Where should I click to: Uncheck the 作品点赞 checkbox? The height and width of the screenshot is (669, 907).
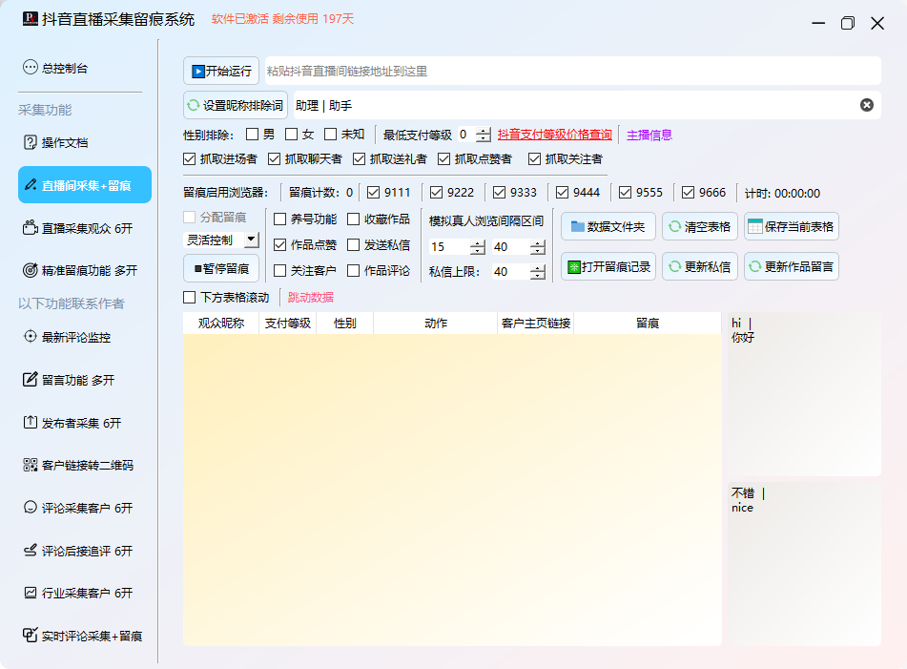[x=280, y=245]
